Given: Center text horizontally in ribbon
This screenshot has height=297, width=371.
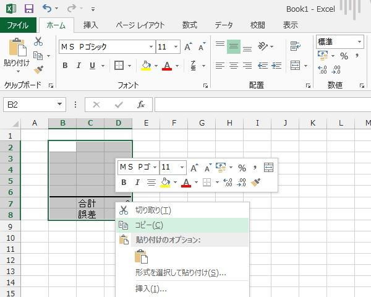Looking at the screenshot, I should click(234, 66).
